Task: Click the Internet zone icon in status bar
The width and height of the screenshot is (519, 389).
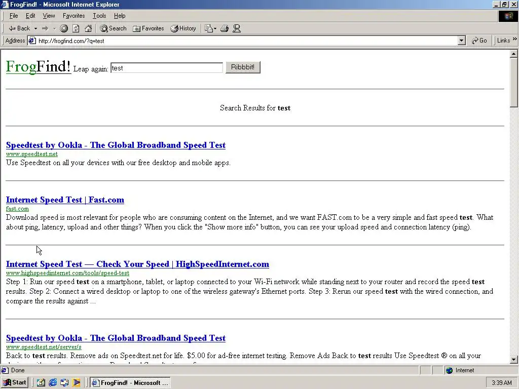Action: click(x=449, y=370)
